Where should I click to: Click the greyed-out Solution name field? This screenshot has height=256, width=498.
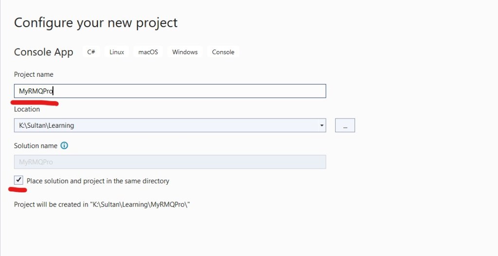170,162
